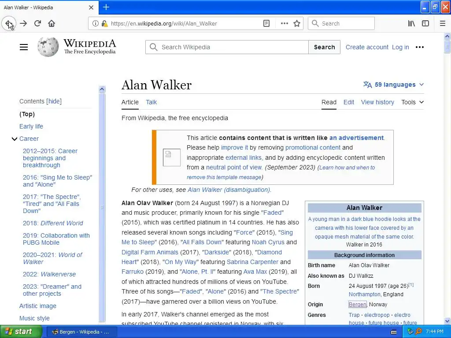
Task: Focus the Search Wikipedia input field
Action: pos(227,47)
